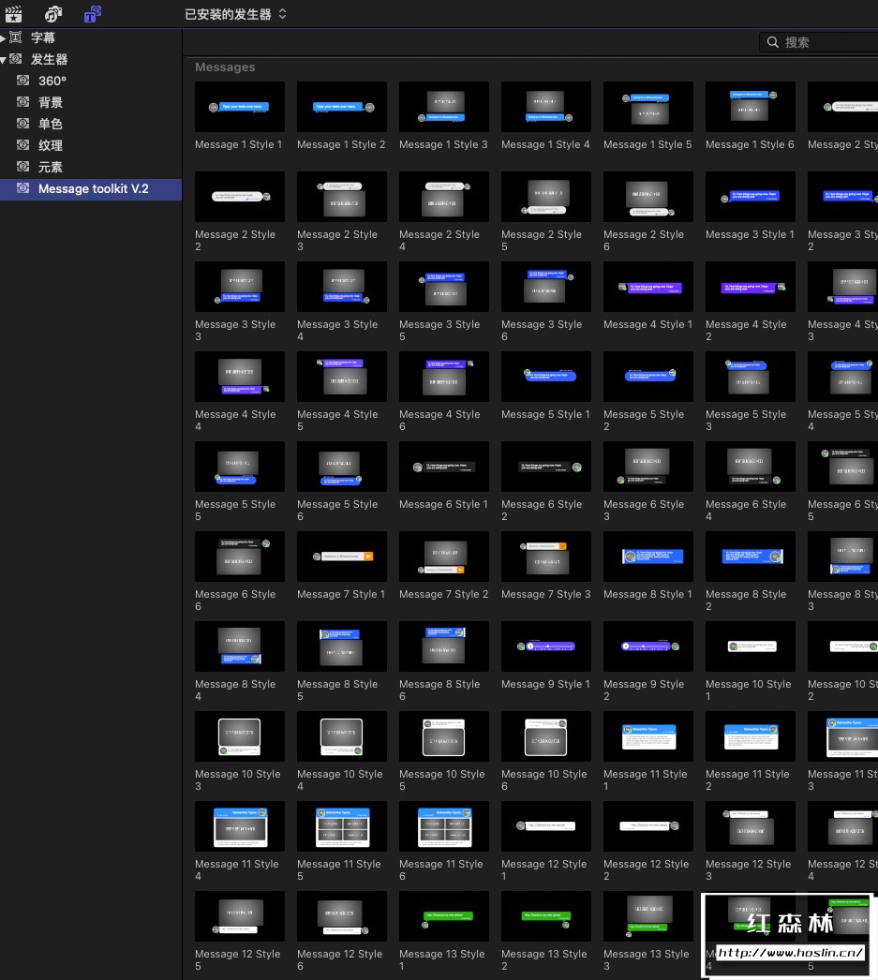Select Message 2 Style 2 thumbnail

tap(239, 196)
